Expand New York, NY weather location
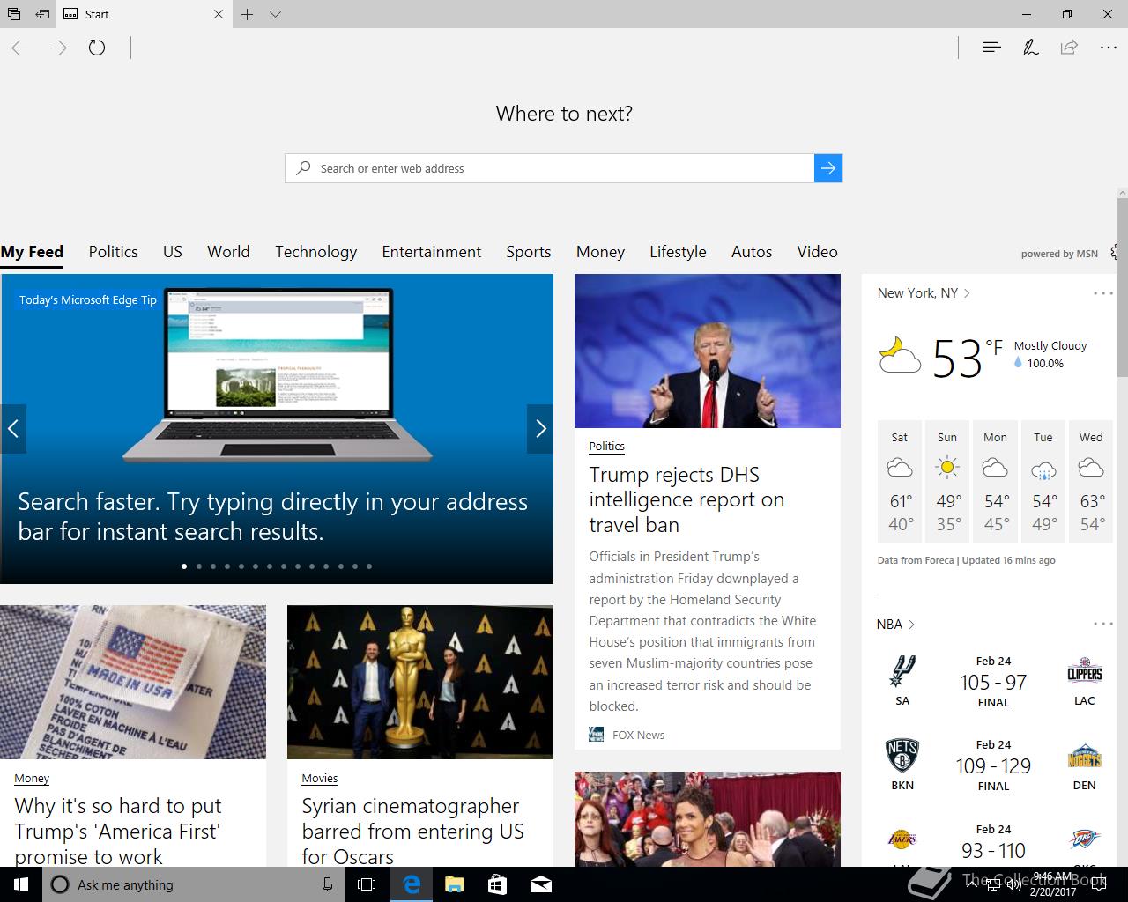Image resolution: width=1128 pixels, height=902 pixels. 924,293
